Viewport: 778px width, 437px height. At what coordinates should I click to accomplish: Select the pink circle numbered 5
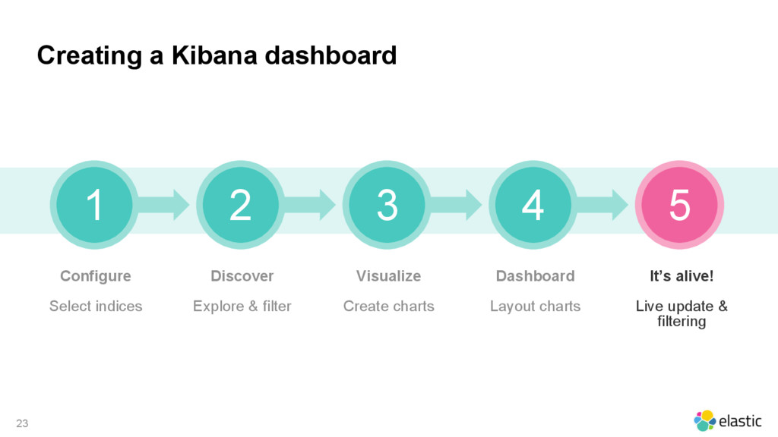pos(679,205)
